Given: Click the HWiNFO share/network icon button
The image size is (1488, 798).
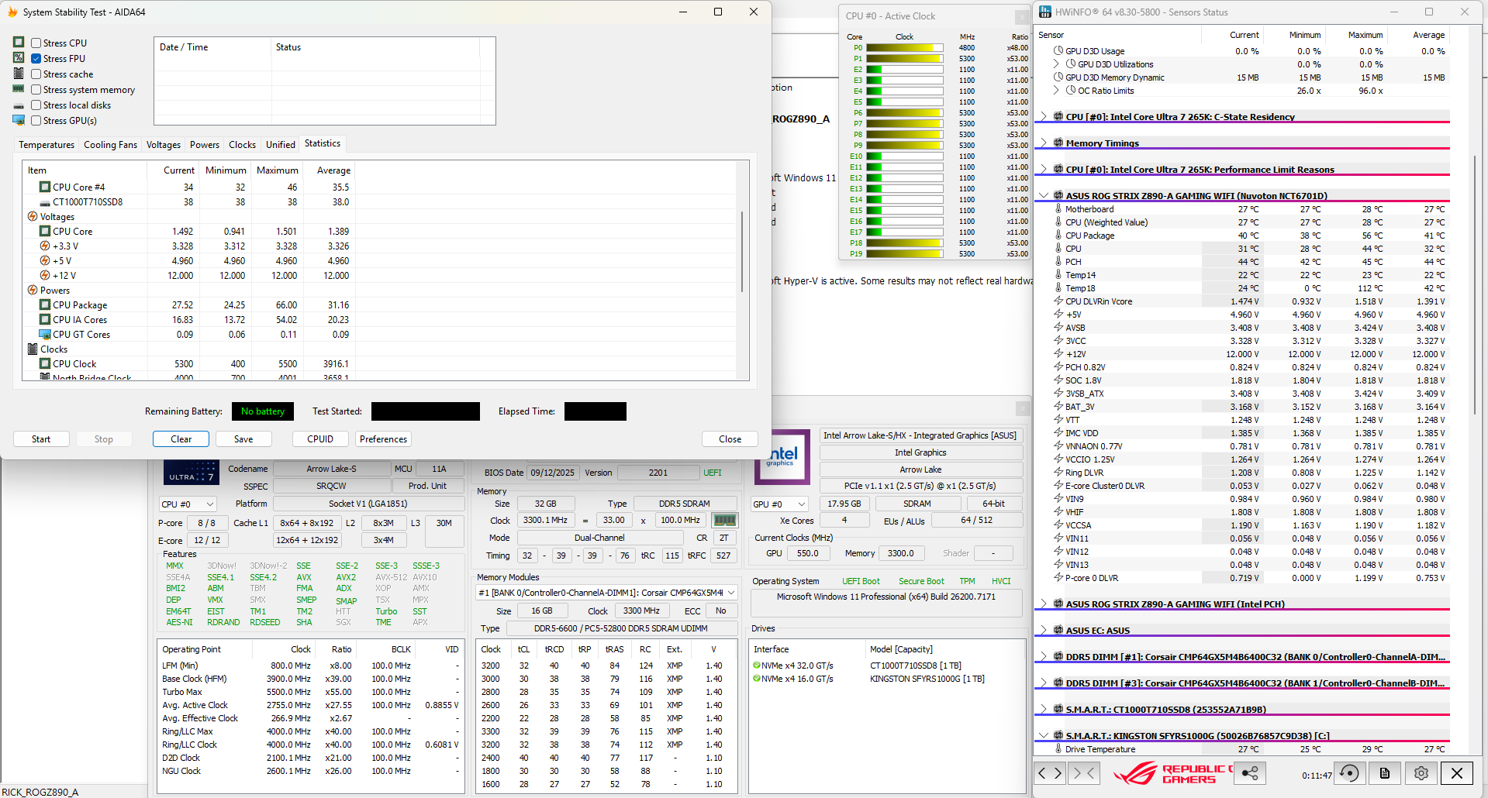Looking at the screenshot, I should (1250, 773).
